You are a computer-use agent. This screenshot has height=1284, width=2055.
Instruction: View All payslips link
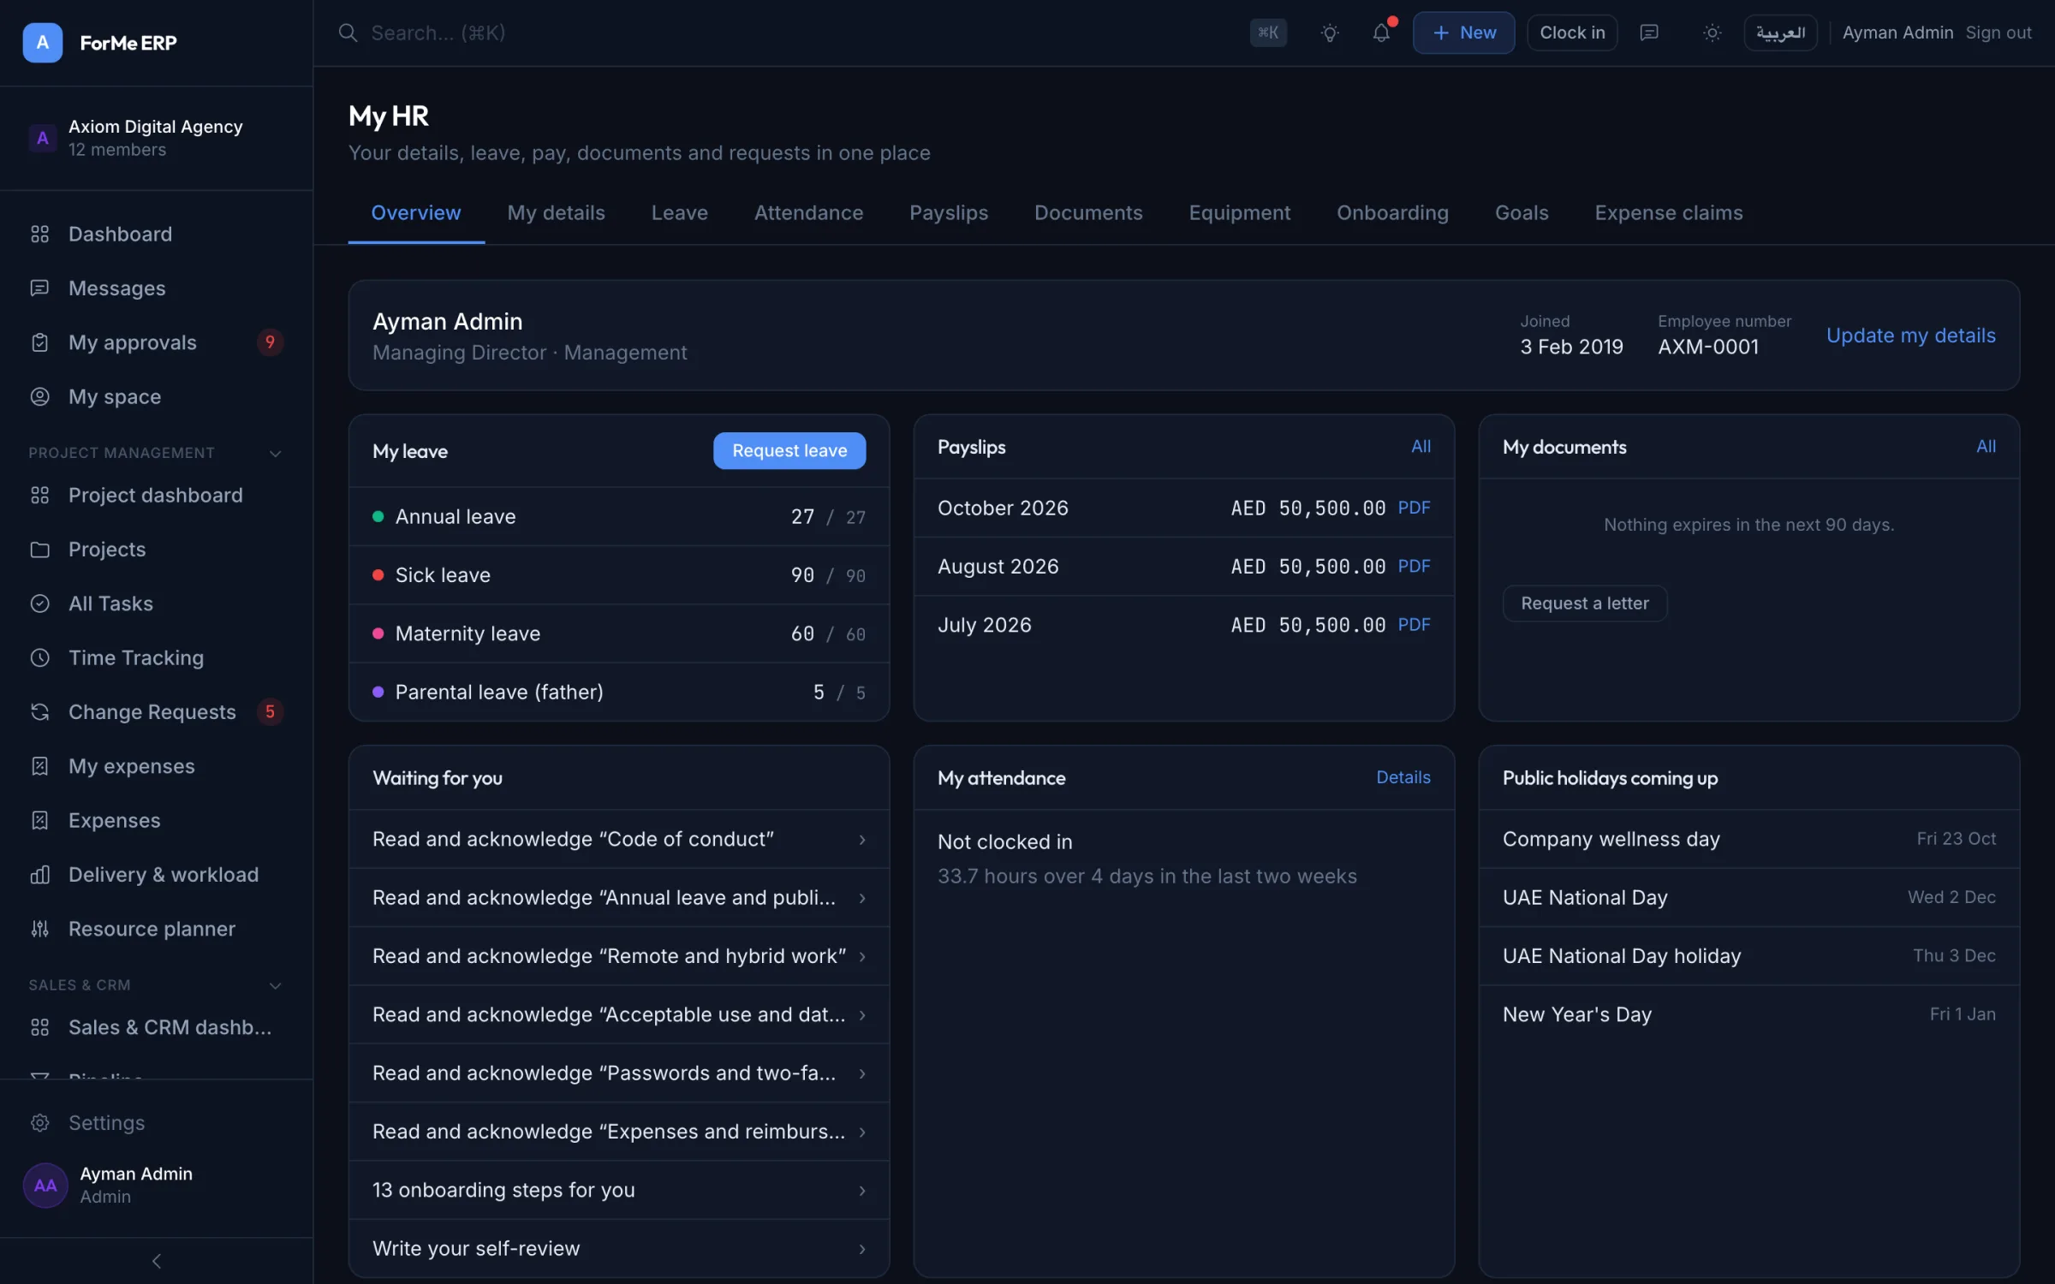(x=1421, y=446)
